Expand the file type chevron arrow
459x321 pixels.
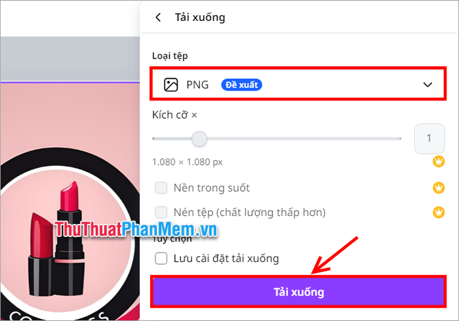[x=428, y=85]
